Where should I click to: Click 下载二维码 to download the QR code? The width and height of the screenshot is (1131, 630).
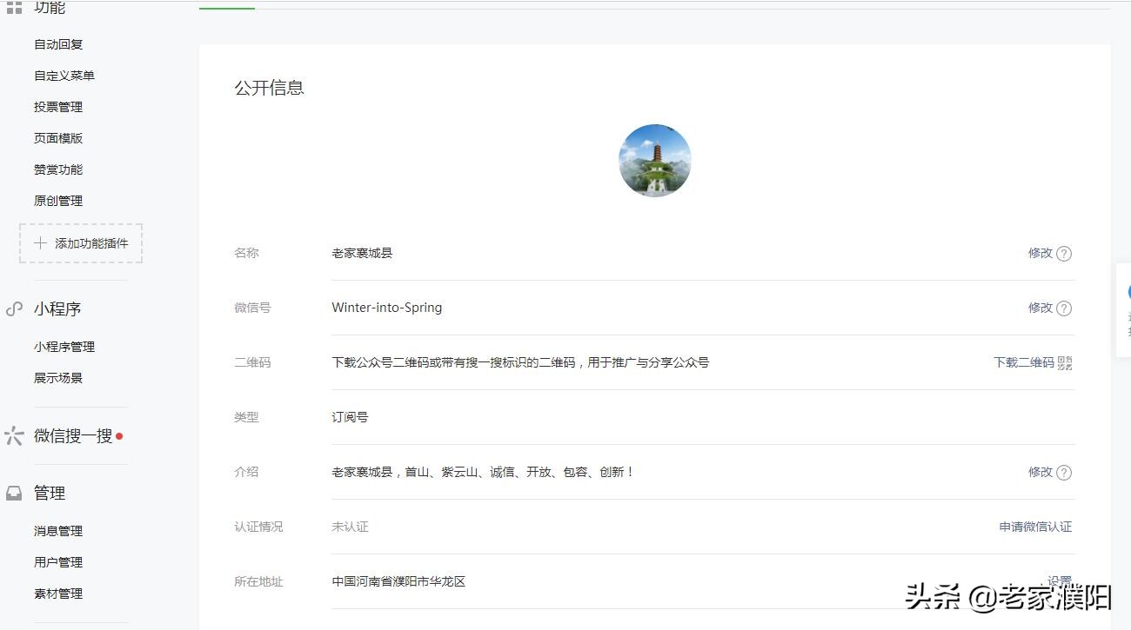point(1025,362)
